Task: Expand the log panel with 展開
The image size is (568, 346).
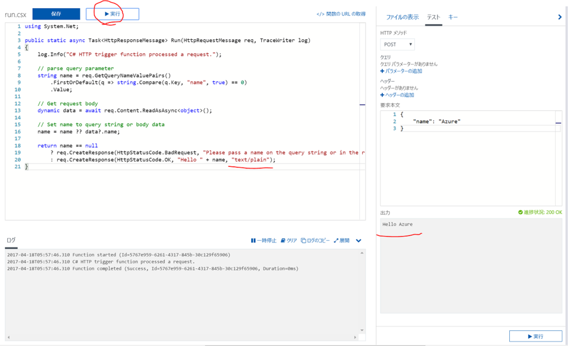Action: pos(341,240)
